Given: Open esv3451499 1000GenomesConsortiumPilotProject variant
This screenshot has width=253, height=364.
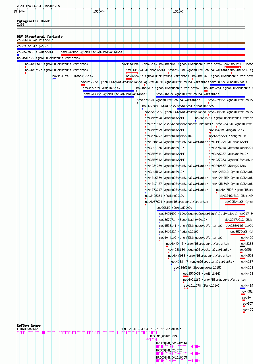Looking at the screenshot, I should click(x=198, y=214).
